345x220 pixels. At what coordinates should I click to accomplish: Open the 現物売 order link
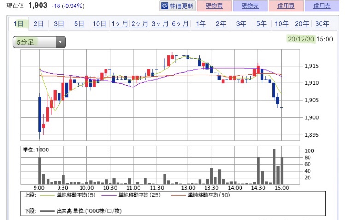pyautogui.click(x=250, y=6)
